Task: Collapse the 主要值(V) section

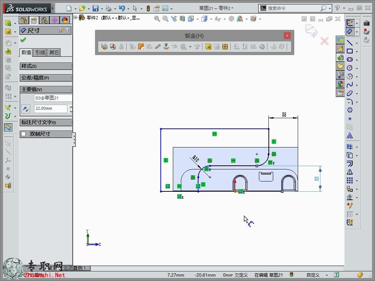Action: click(46, 89)
